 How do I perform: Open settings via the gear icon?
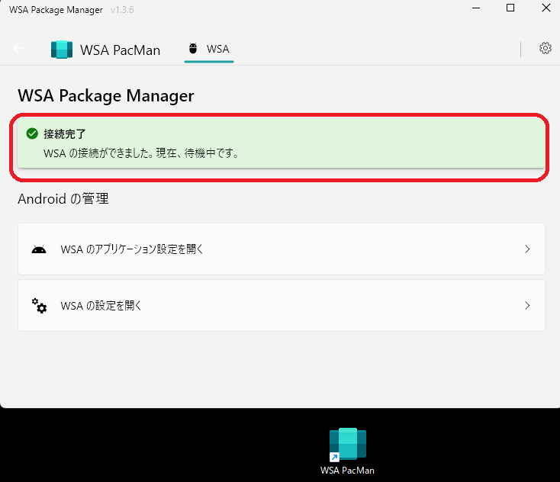pyautogui.click(x=545, y=48)
